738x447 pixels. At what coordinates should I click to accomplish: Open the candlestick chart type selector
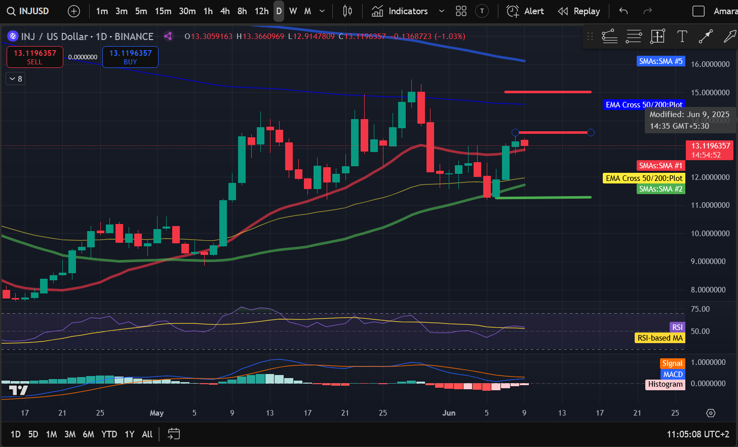(x=347, y=11)
